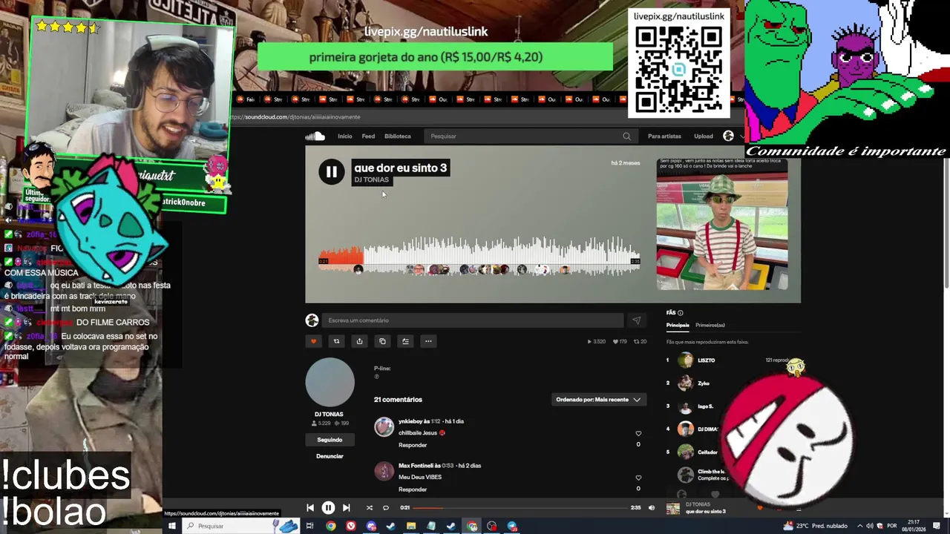Image resolution: width=950 pixels, height=534 pixels.
Task: Reply to ynkieboy's comment via Responder
Action: click(x=413, y=445)
